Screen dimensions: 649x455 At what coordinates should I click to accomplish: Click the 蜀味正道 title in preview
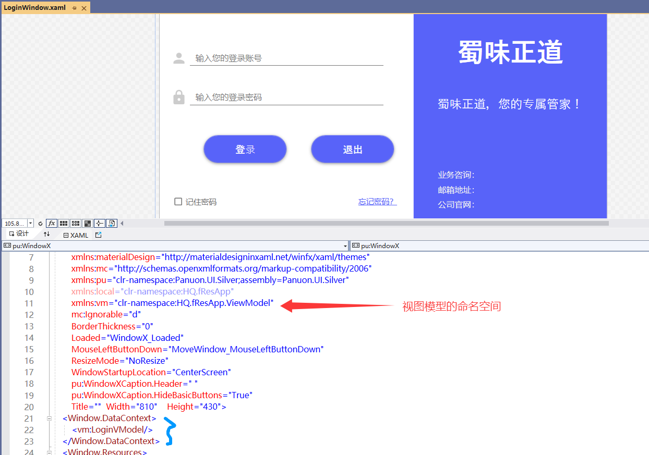click(510, 52)
